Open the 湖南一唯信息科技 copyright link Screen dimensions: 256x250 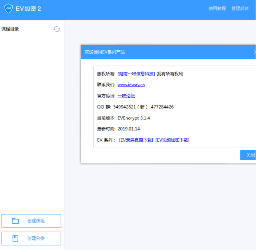point(136,74)
